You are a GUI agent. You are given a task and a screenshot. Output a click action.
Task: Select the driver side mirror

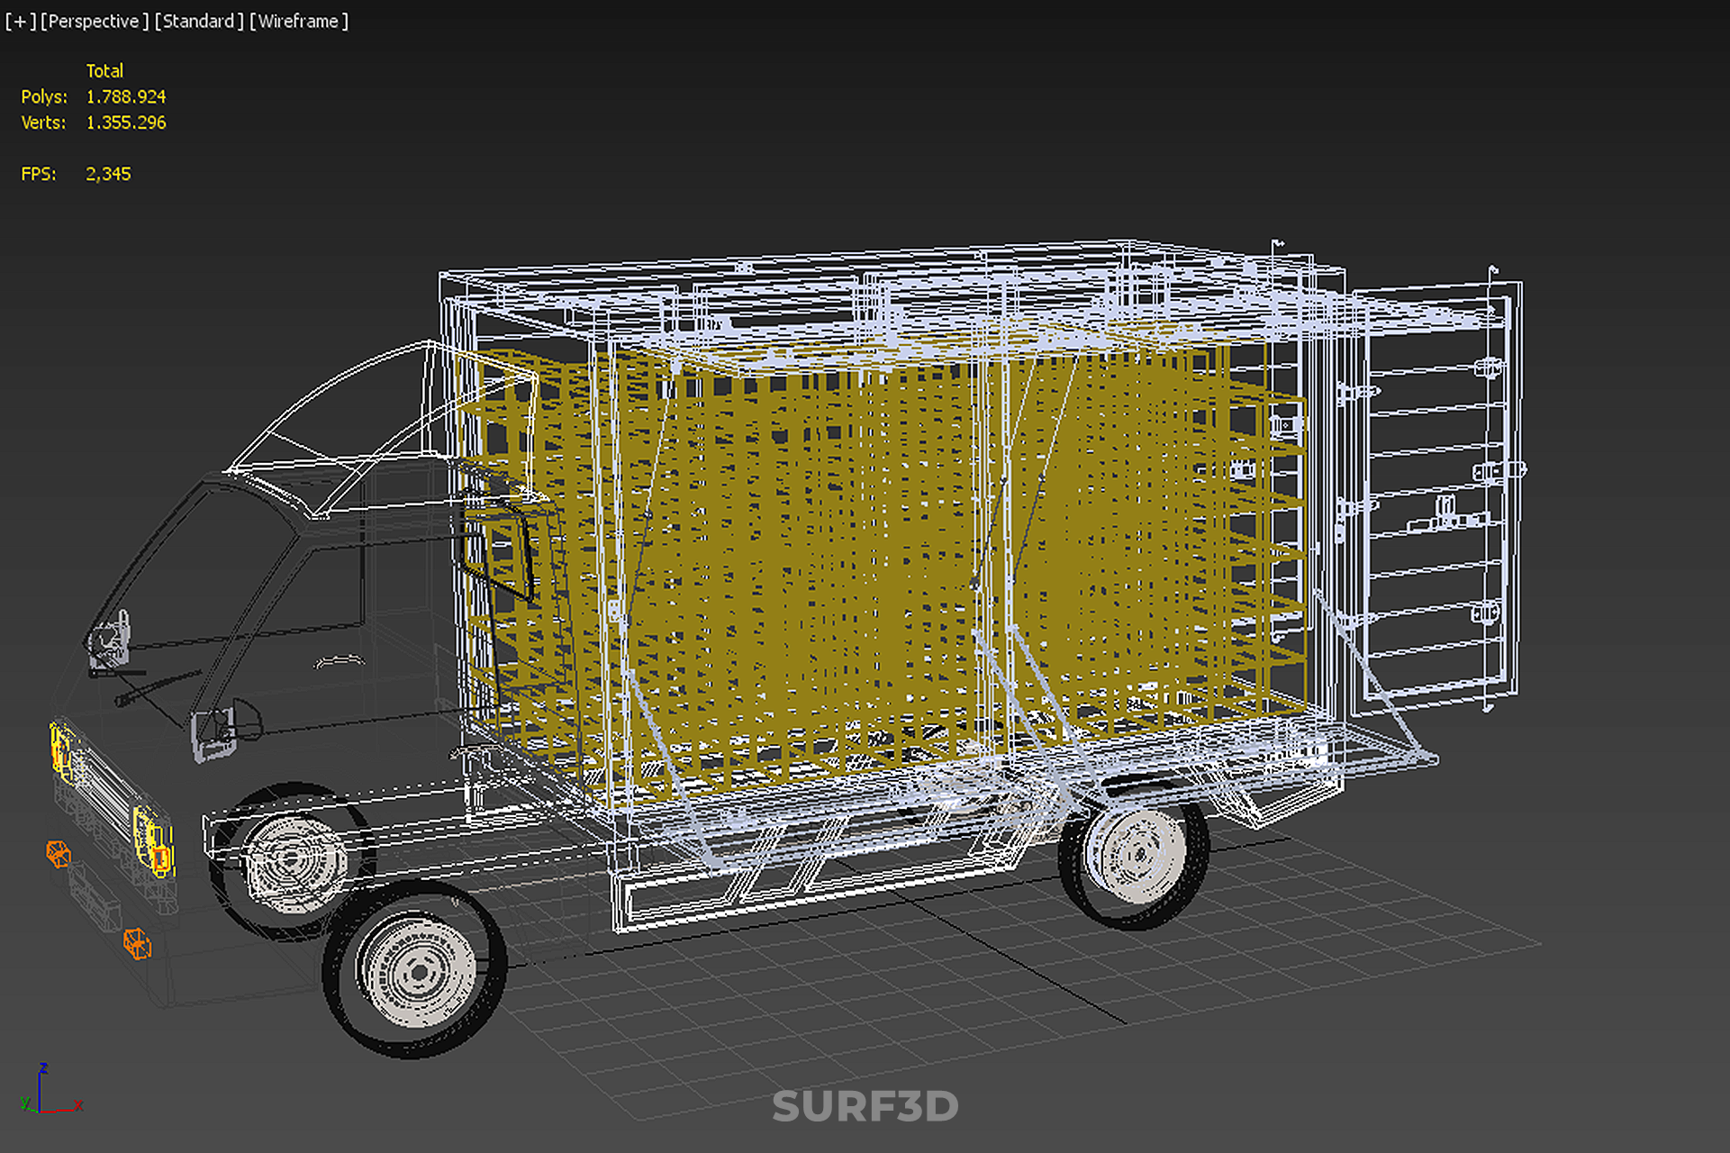[214, 731]
